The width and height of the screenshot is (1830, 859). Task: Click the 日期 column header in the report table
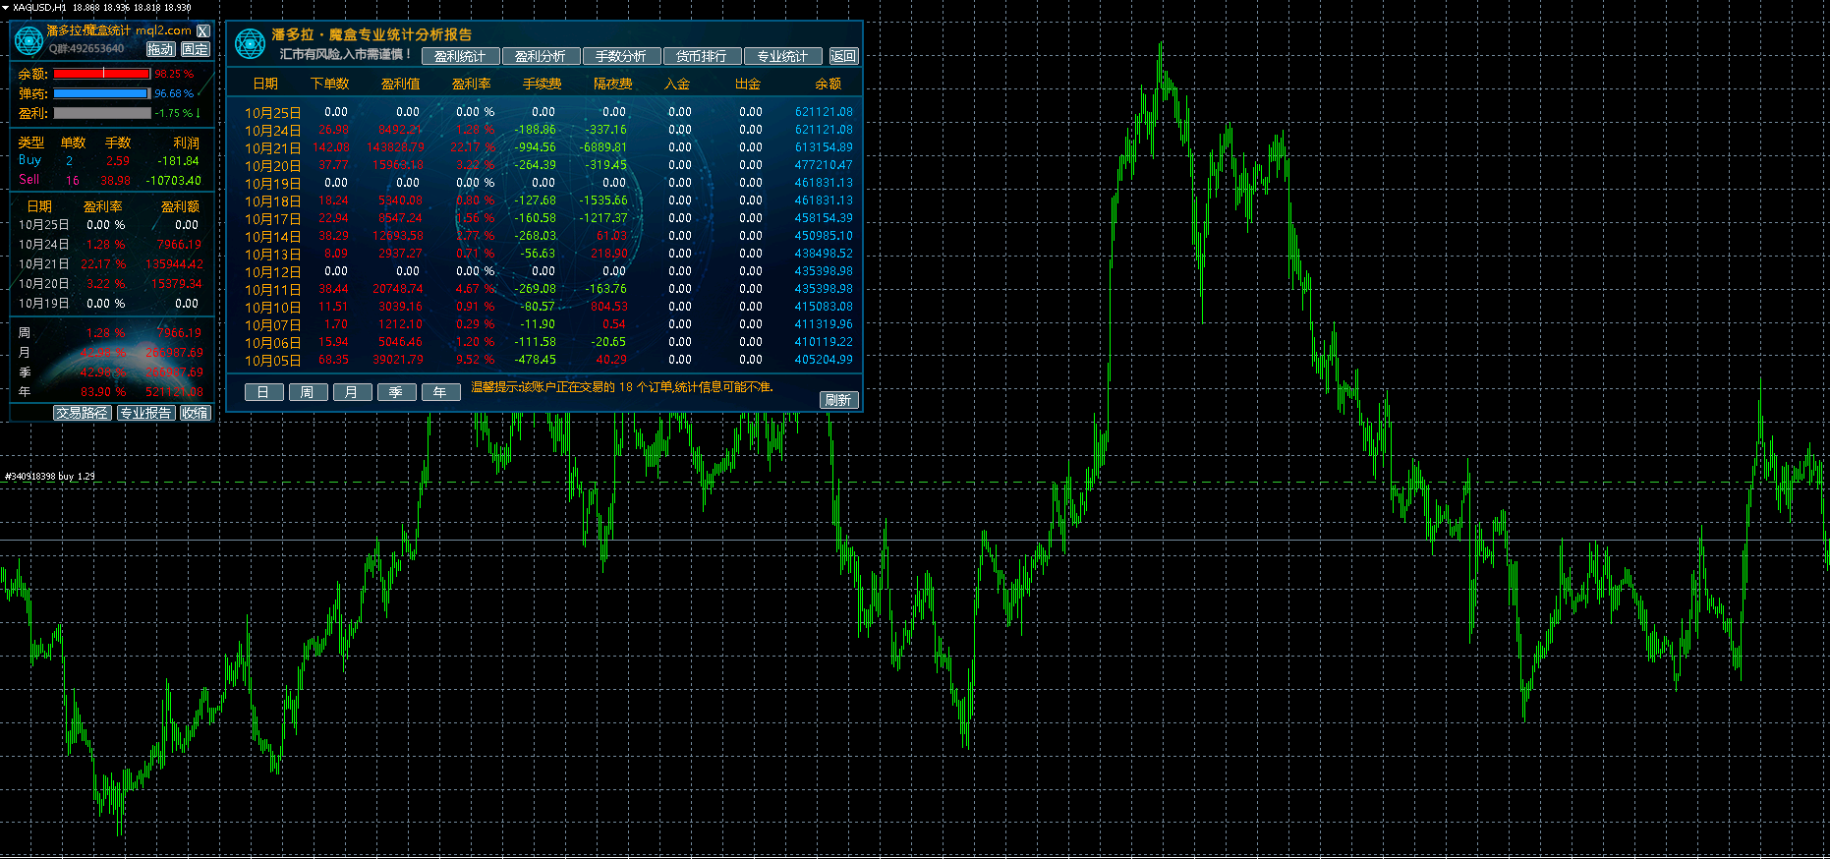point(265,84)
